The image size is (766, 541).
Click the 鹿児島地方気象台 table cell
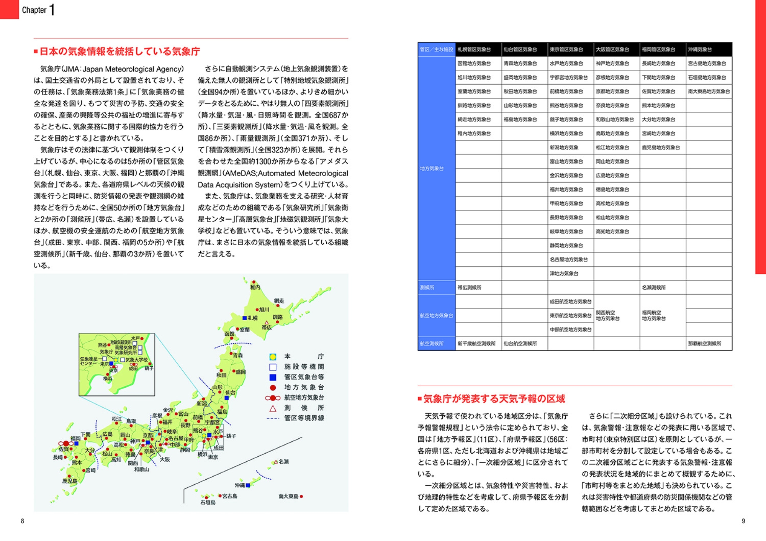point(663,148)
